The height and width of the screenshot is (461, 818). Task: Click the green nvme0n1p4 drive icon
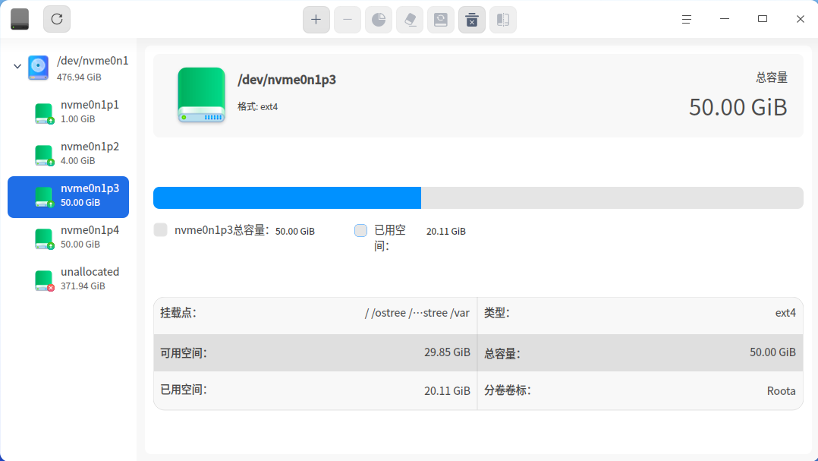click(x=44, y=238)
